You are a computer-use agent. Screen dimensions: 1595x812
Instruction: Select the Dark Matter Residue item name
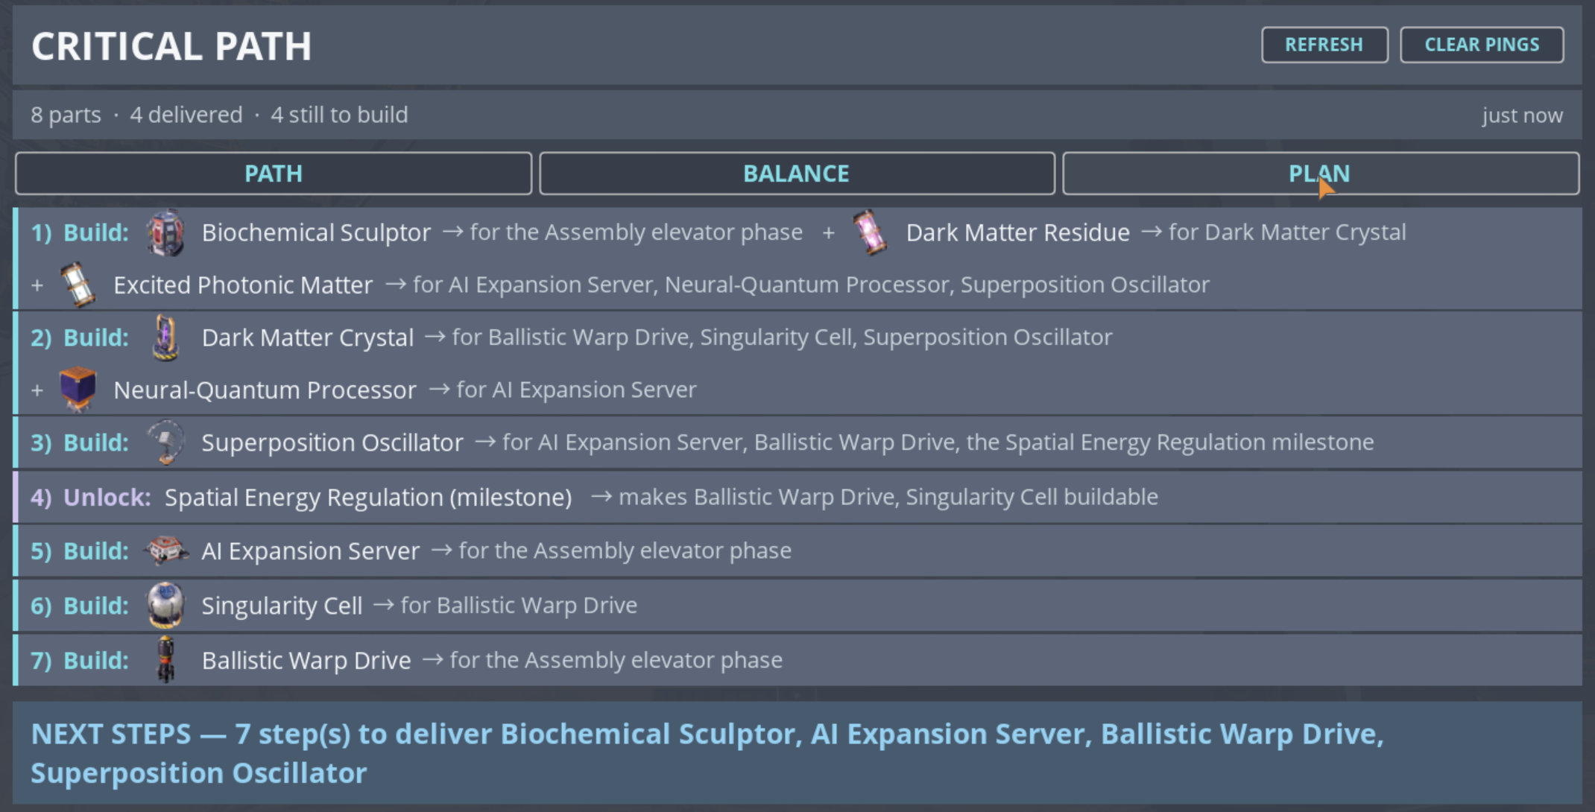1017,232
